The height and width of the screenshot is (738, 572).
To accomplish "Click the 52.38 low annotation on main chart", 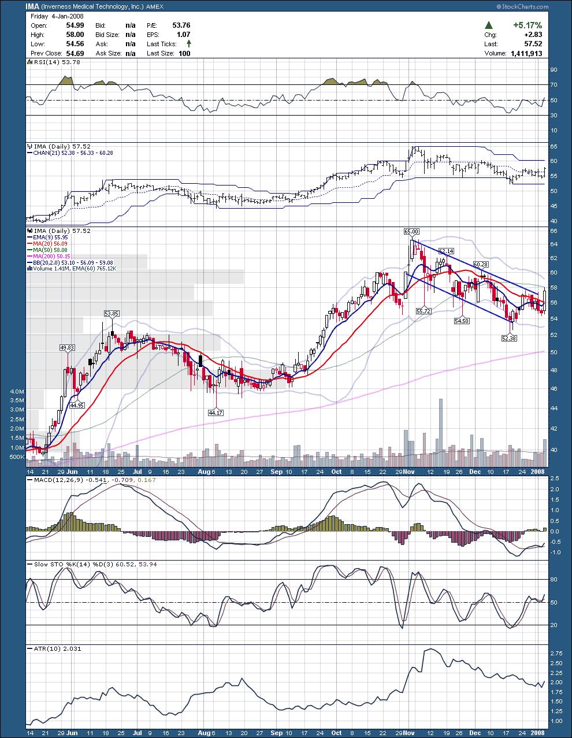I will click(x=508, y=339).
